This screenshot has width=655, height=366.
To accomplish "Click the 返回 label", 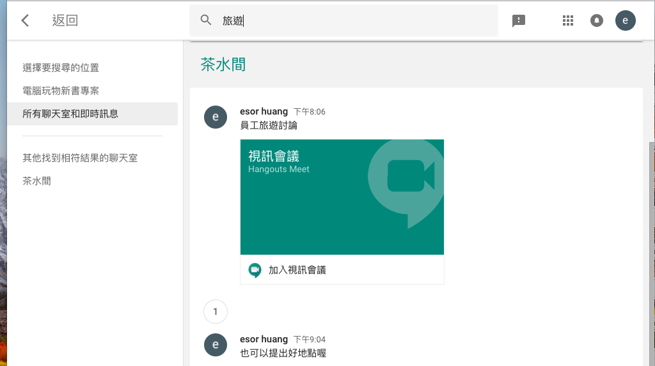I will tap(65, 20).
